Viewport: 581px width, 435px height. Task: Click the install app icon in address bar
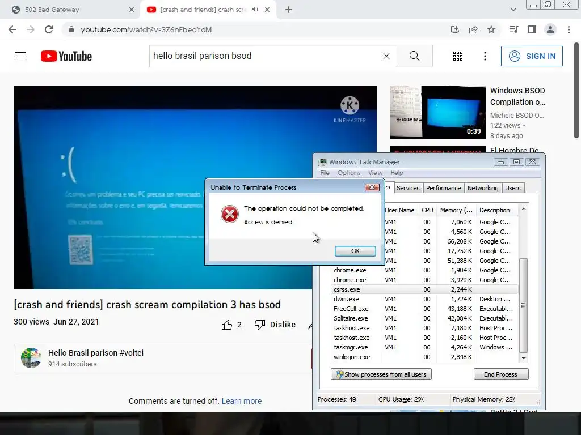pos(455,29)
